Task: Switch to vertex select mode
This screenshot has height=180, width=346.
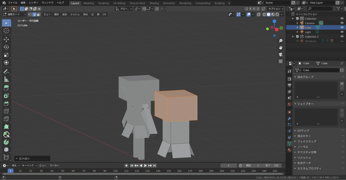Action: coord(30,14)
